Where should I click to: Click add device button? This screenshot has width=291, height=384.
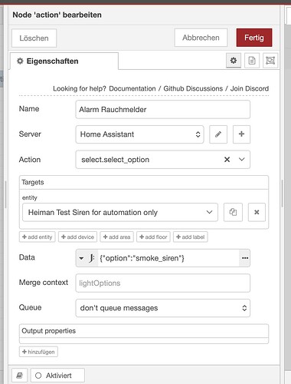tap(77, 237)
